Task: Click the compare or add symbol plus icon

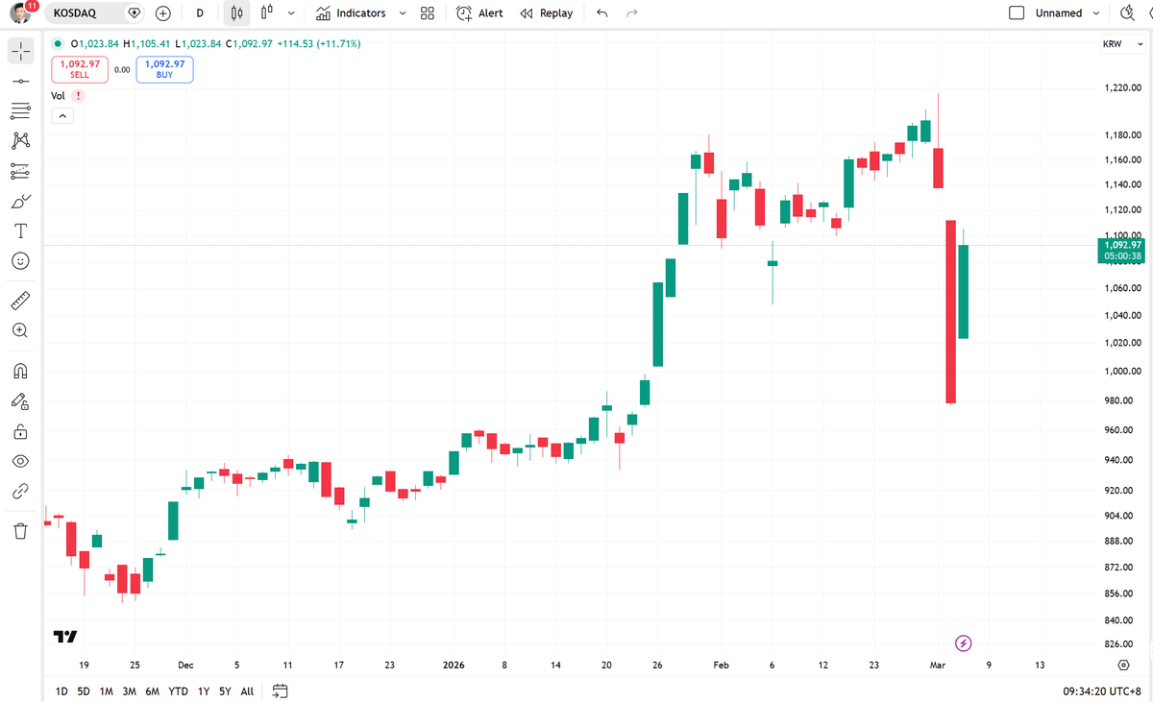Action: click(163, 13)
